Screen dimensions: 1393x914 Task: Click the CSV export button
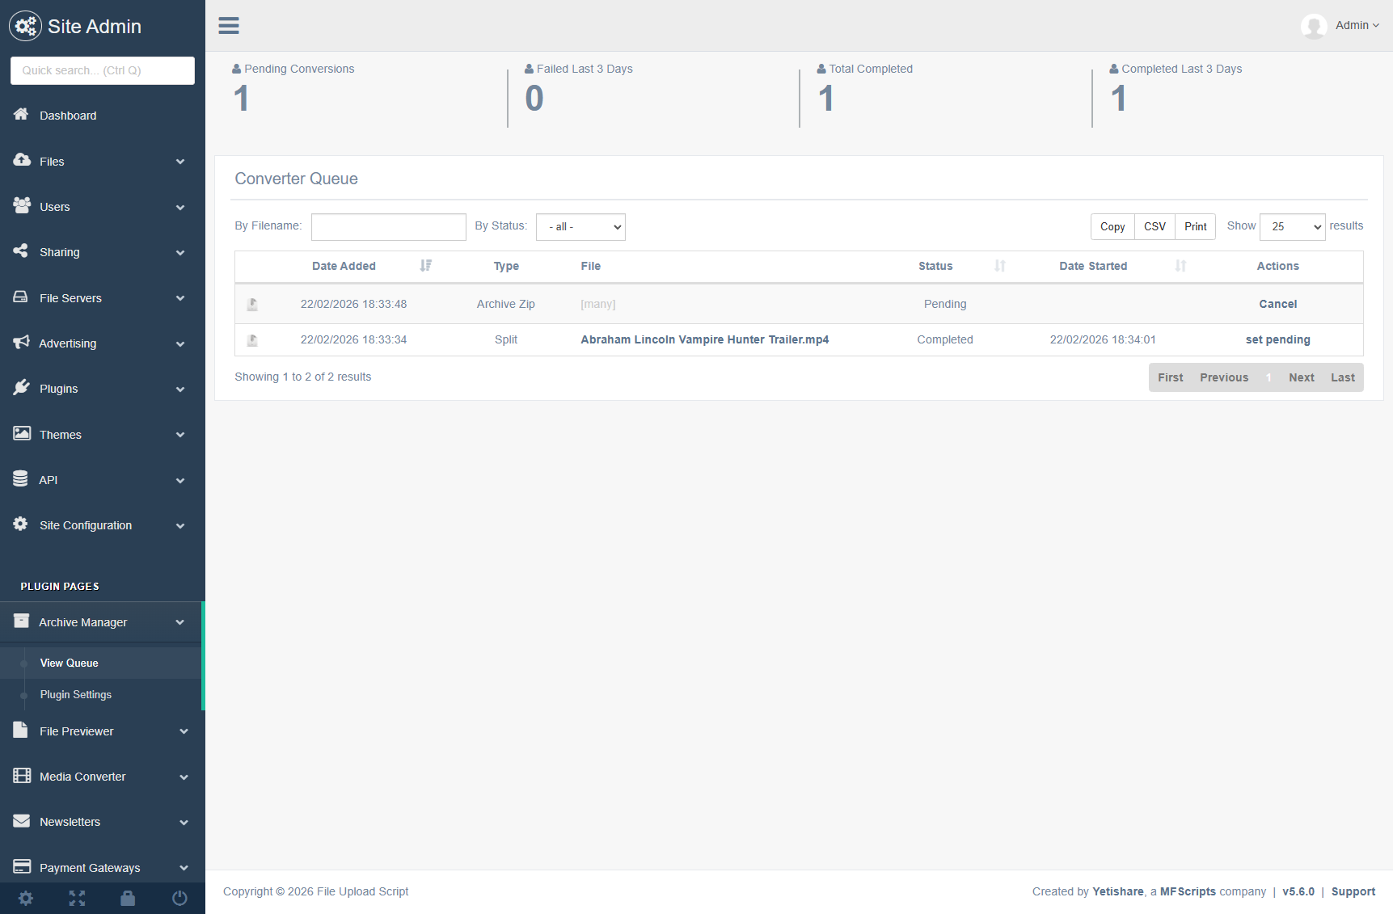(x=1155, y=226)
